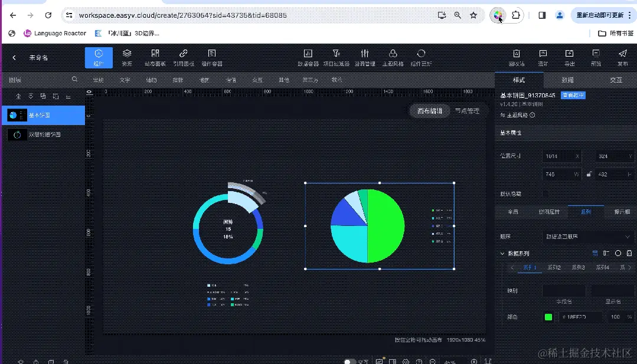Select the 全局 global sub-tab
Viewport: 637px width, 364px height.
[513, 212]
